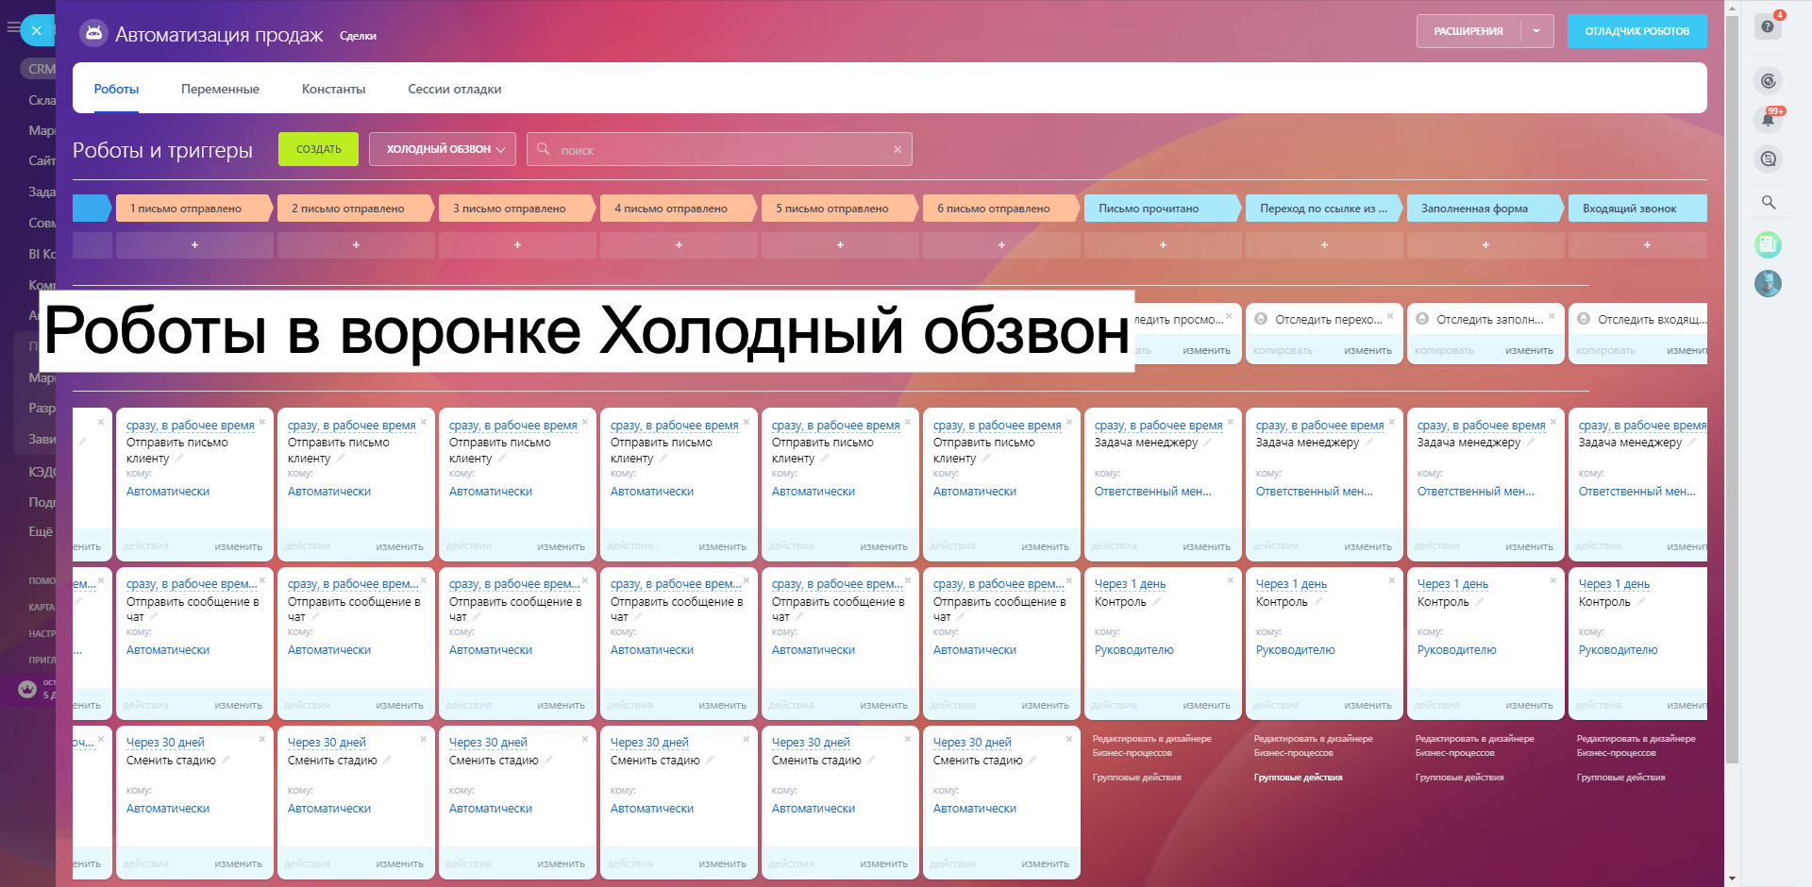Click 'Групповые действия' under 'Переход по ссылке' column
The width and height of the screenshot is (1812, 887).
[x=1298, y=778]
